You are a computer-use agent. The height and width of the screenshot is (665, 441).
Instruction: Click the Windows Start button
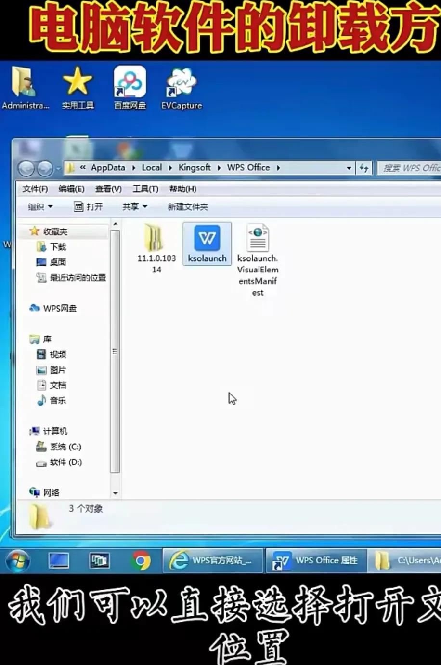pos(18,561)
